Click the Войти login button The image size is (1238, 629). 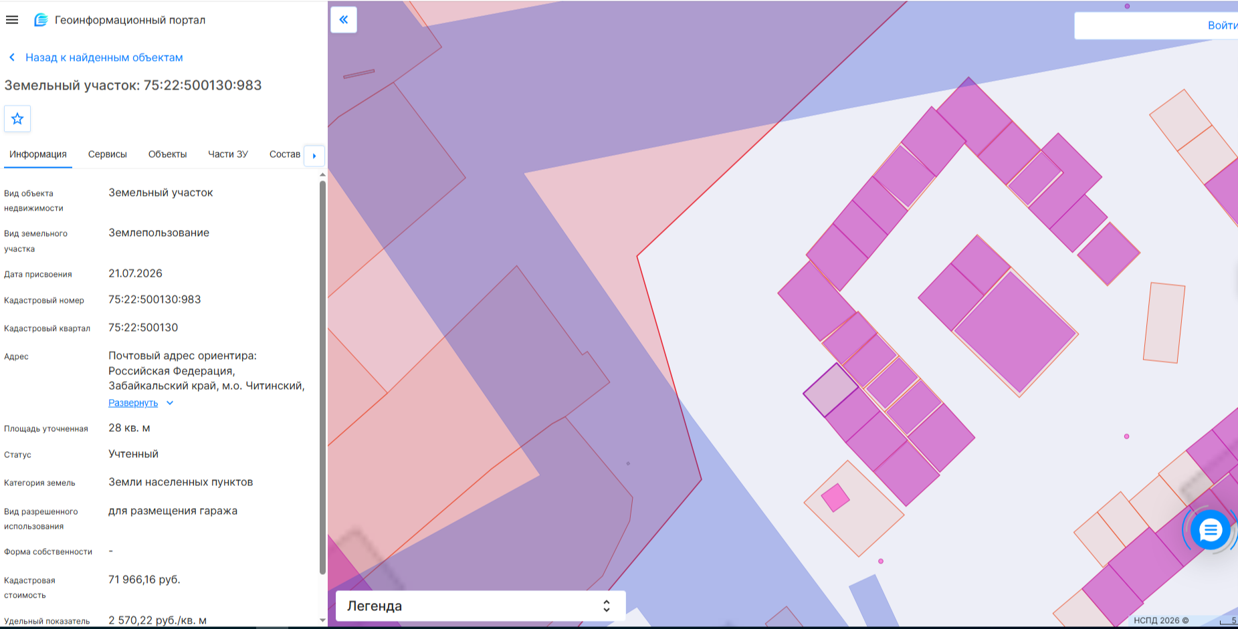click(x=1221, y=25)
